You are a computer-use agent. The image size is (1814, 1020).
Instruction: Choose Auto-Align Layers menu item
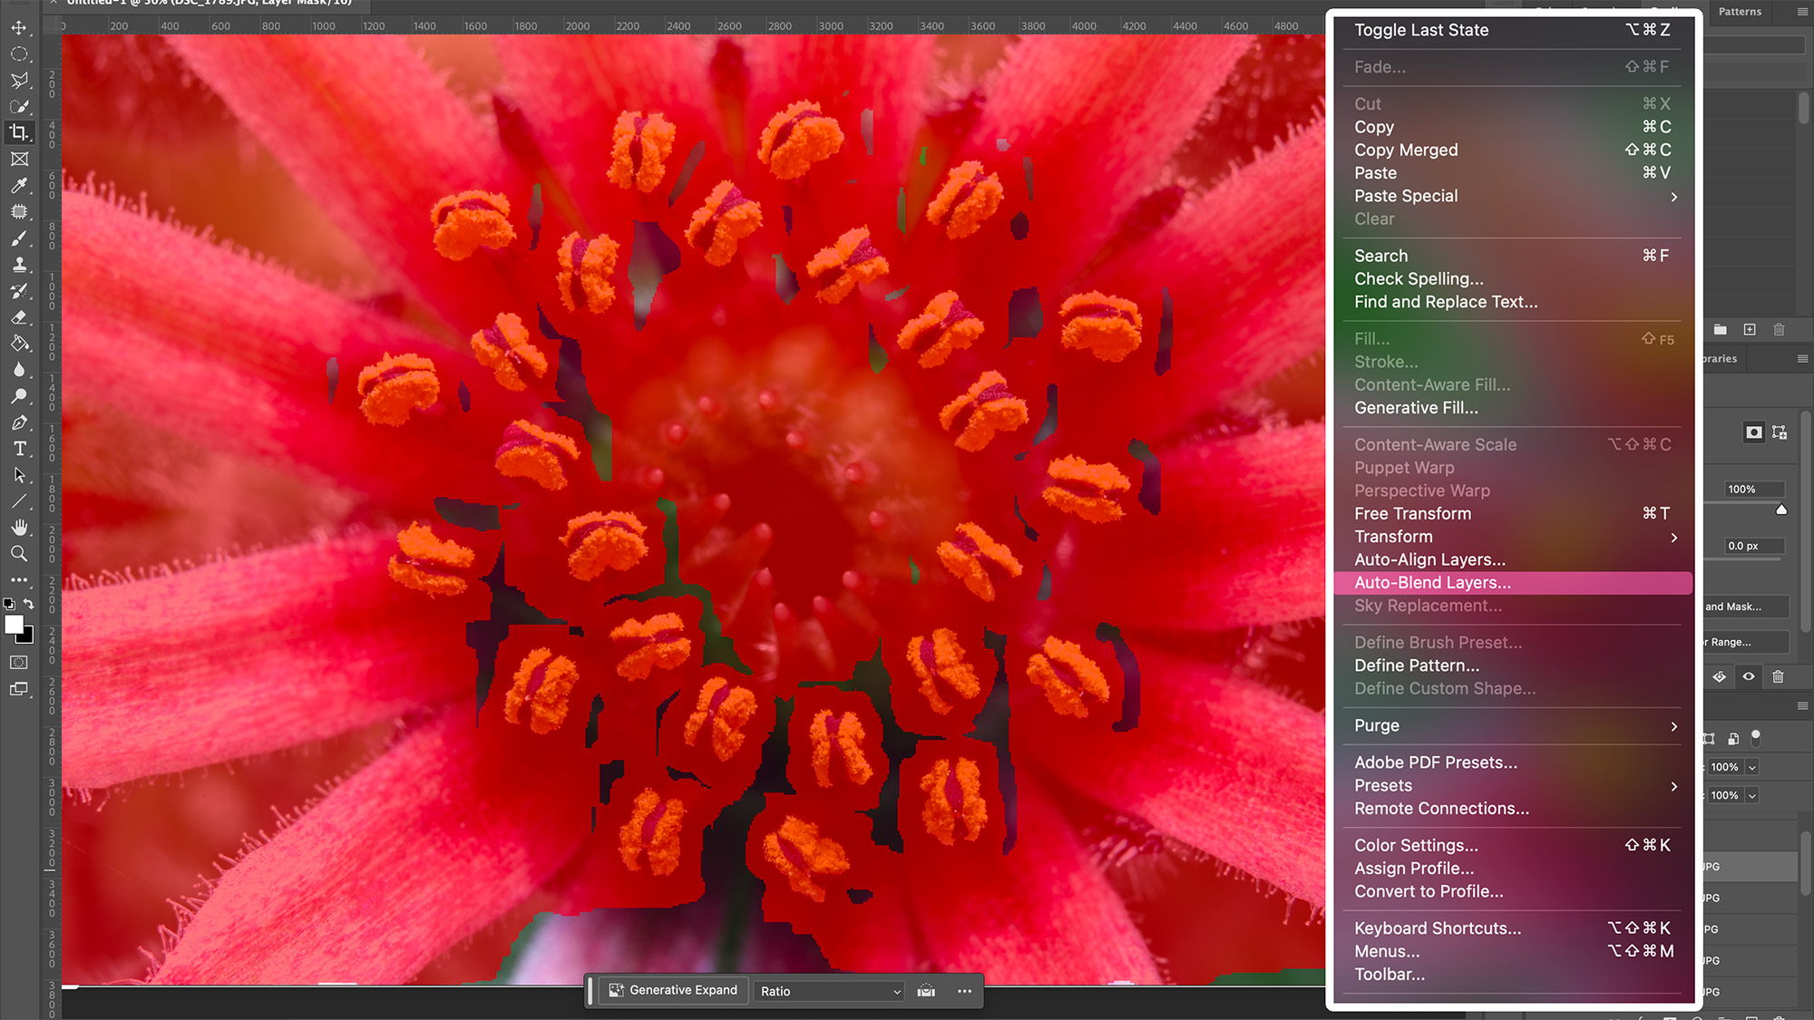pyautogui.click(x=1513, y=560)
